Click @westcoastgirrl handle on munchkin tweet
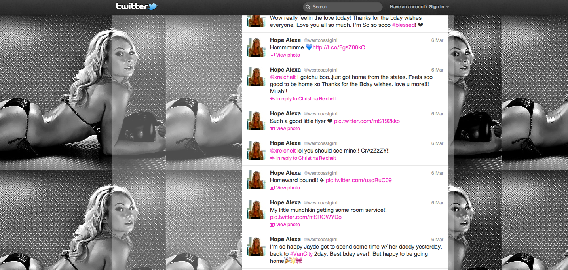The height and width of the screenshot is (270, 568). (321, 203)
